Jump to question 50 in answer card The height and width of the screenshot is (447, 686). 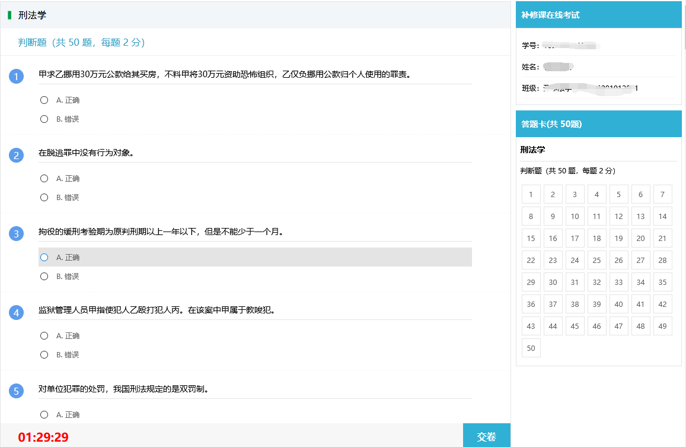point(531,348)
